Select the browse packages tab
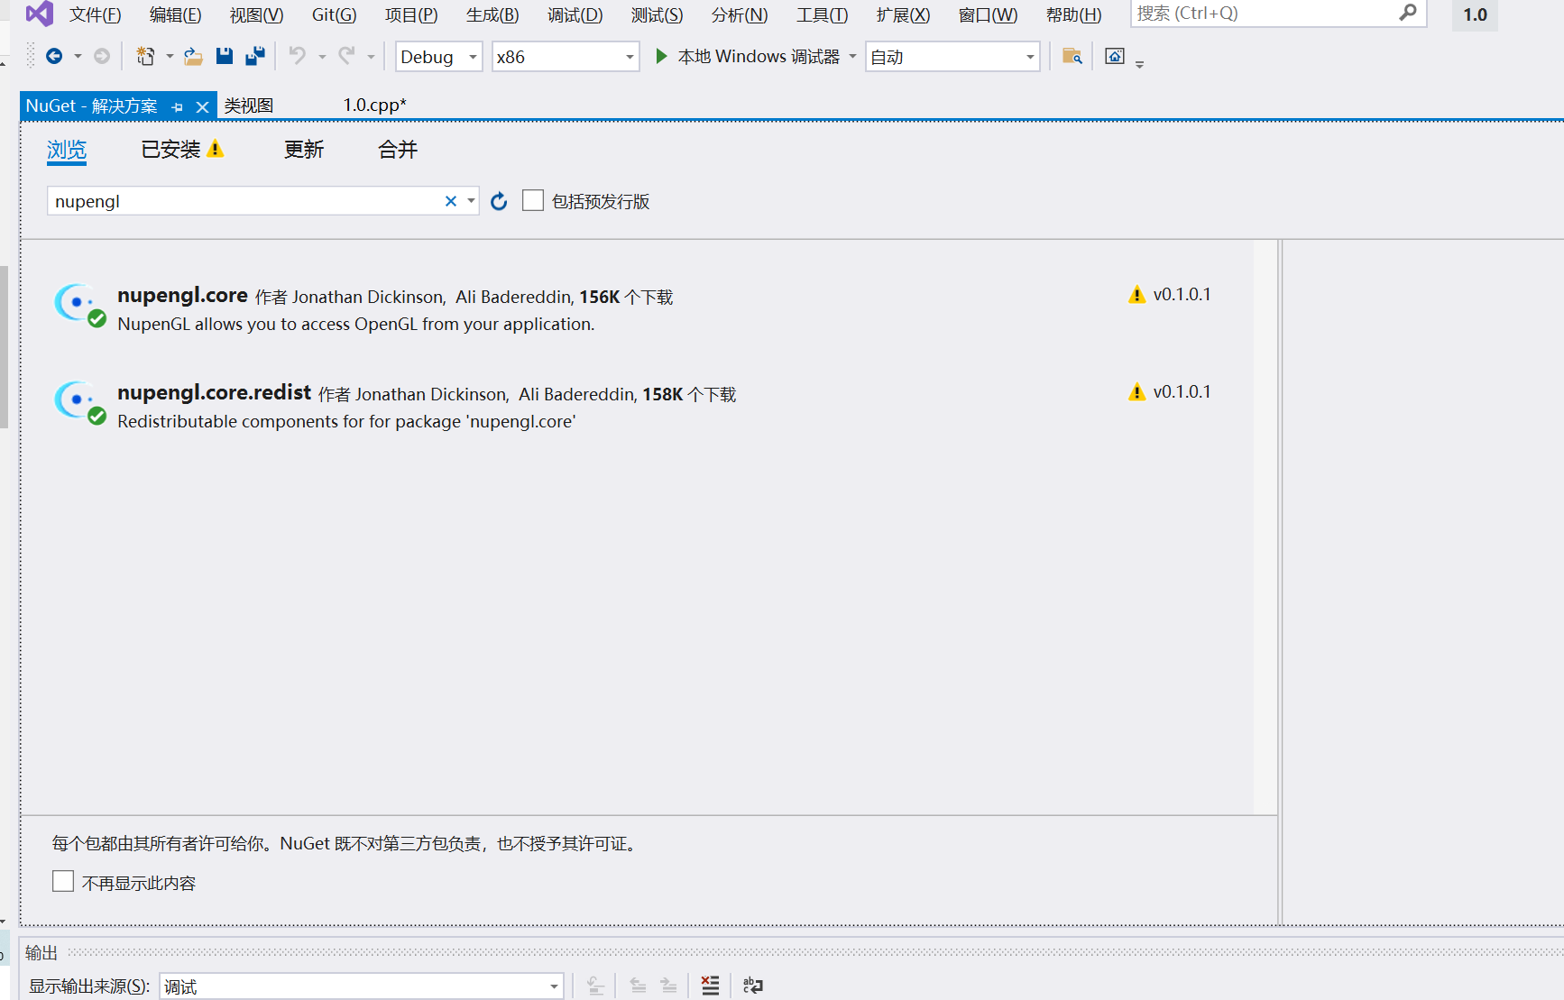Viewport: 1564px width, 1000px height. (x=67, y=150)
